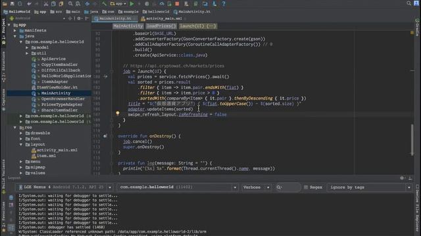Select item.xml in layout folder
The image size is (421, 236).
click(x=46, y=156)
